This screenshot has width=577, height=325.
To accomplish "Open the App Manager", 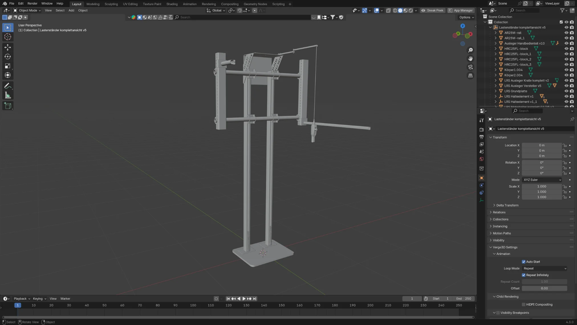I will tap(460, 10).
